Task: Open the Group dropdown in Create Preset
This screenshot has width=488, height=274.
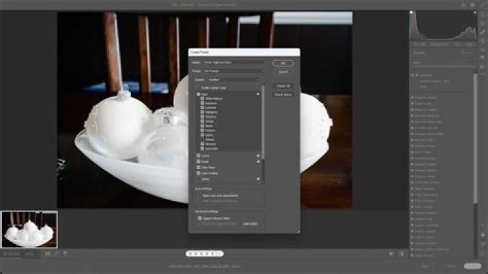Action: pos(233,71)
